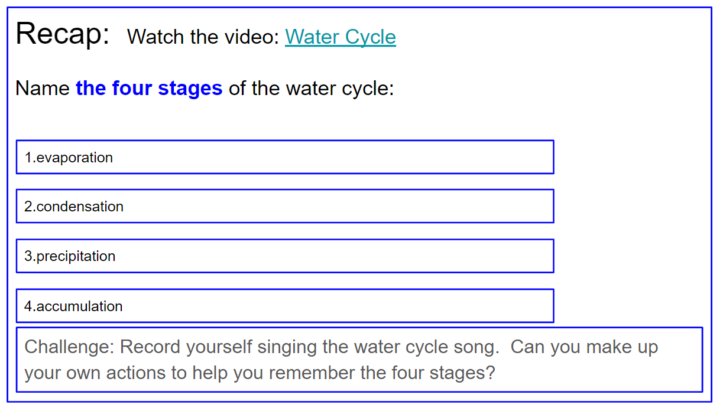The image size is (723, 408).
Task: Select the condensation answer box
Action: (284, 207)
